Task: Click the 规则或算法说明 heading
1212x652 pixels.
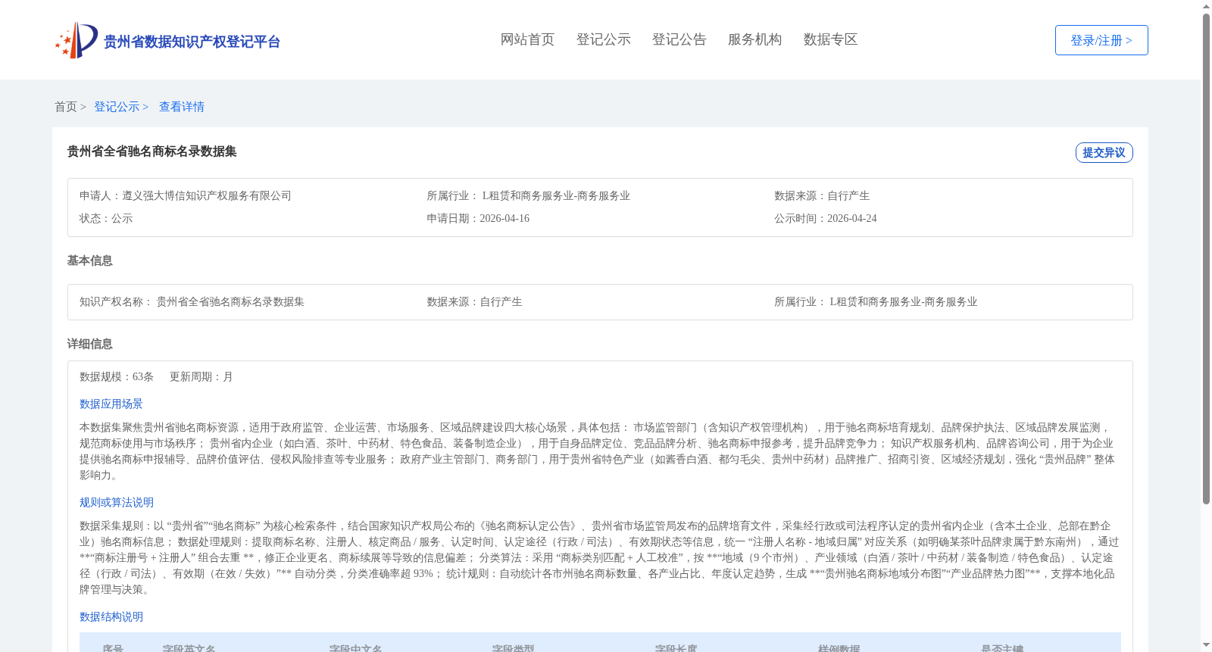Action: point(117,503)
